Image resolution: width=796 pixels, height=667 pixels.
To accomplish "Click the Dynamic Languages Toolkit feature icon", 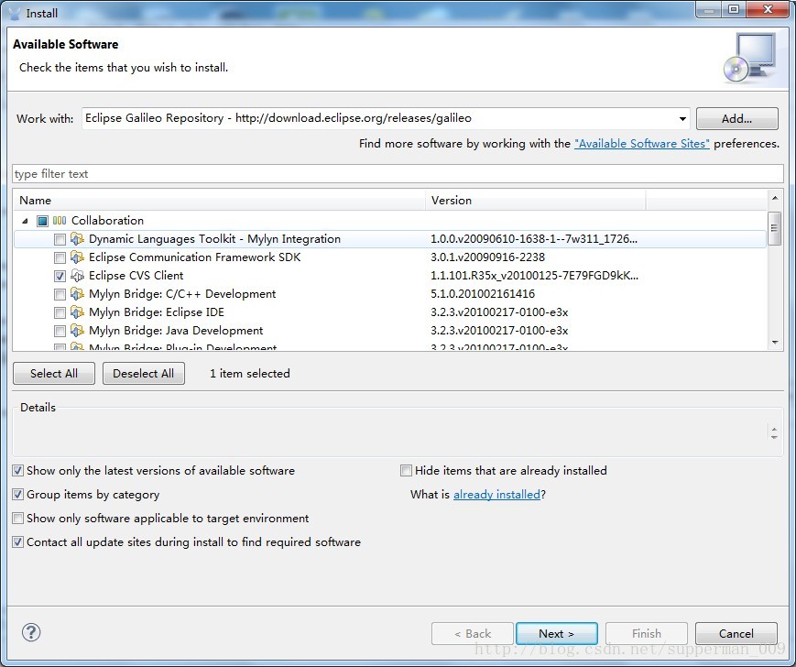I will (77, 238).
